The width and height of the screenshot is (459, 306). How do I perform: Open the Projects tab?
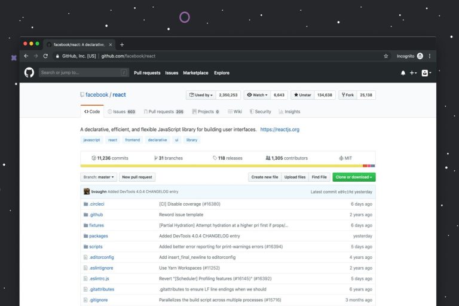pyautogui.click(x=206, y=112)
